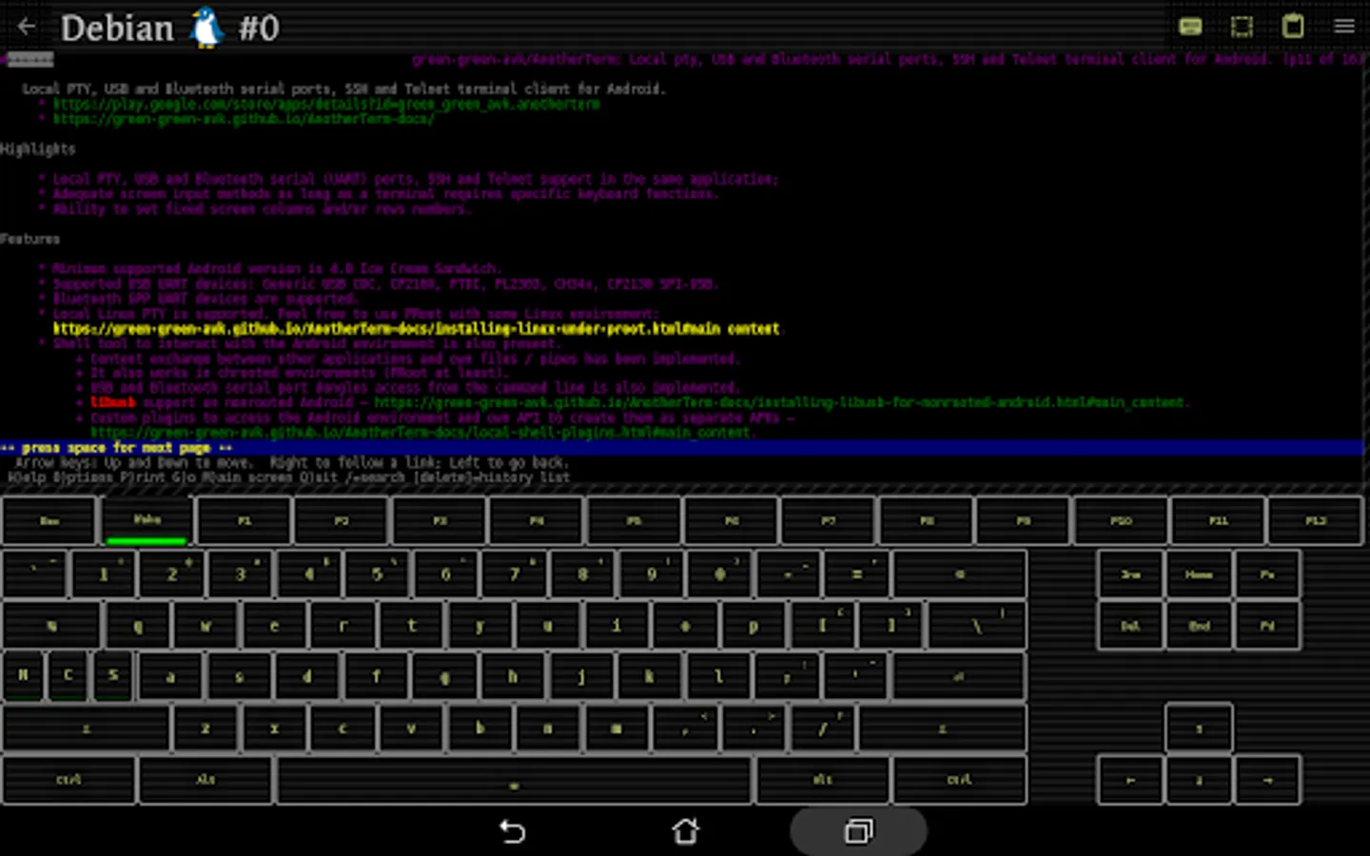Tap the F5 function key
1370x856 pixels.
click(x=635, y=521)
